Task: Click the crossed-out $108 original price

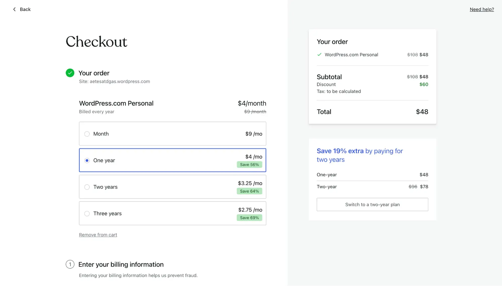Action: [413, 54]
